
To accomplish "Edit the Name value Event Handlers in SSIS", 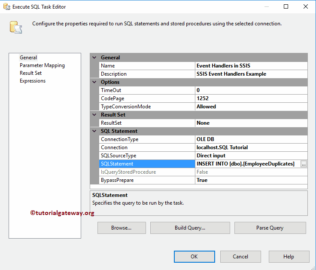I will (x=251, y=66).
